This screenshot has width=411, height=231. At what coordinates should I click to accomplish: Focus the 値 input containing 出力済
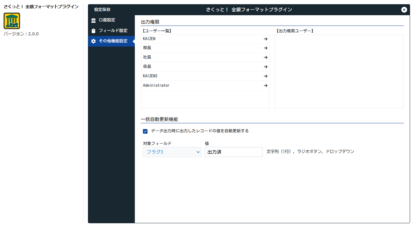point(234,152)
